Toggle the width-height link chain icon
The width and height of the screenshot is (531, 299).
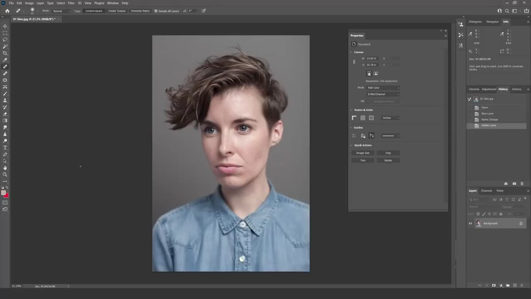pos(354,61)
